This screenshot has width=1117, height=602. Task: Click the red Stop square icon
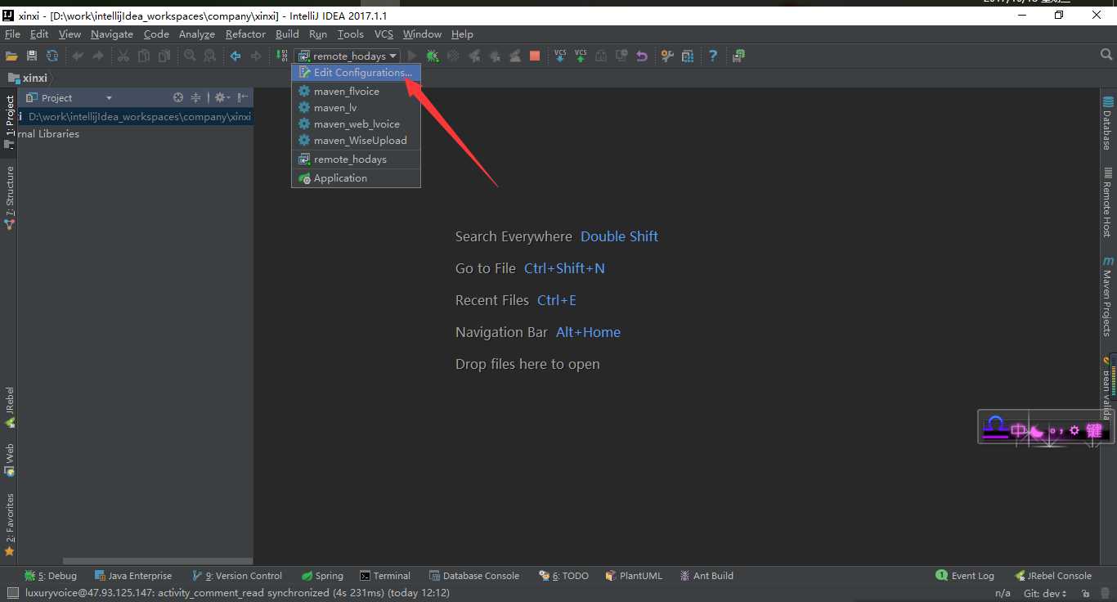[535, 56]
